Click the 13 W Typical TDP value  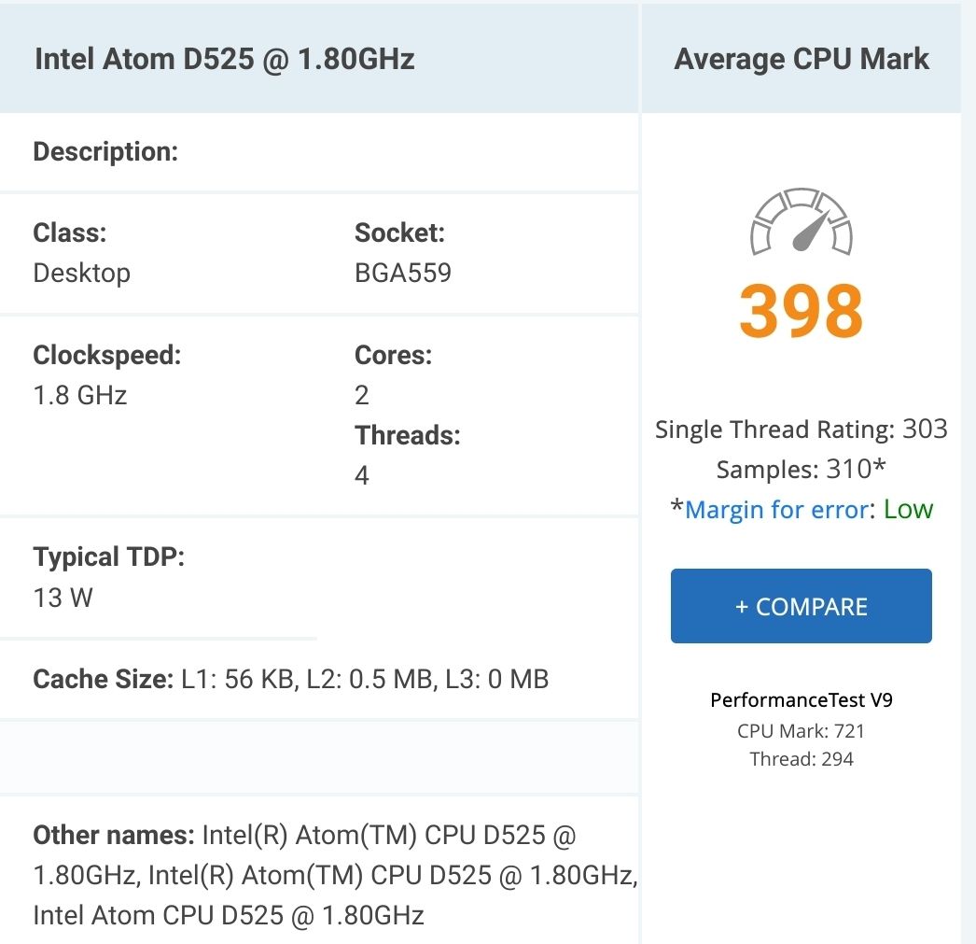pos(63,597)
